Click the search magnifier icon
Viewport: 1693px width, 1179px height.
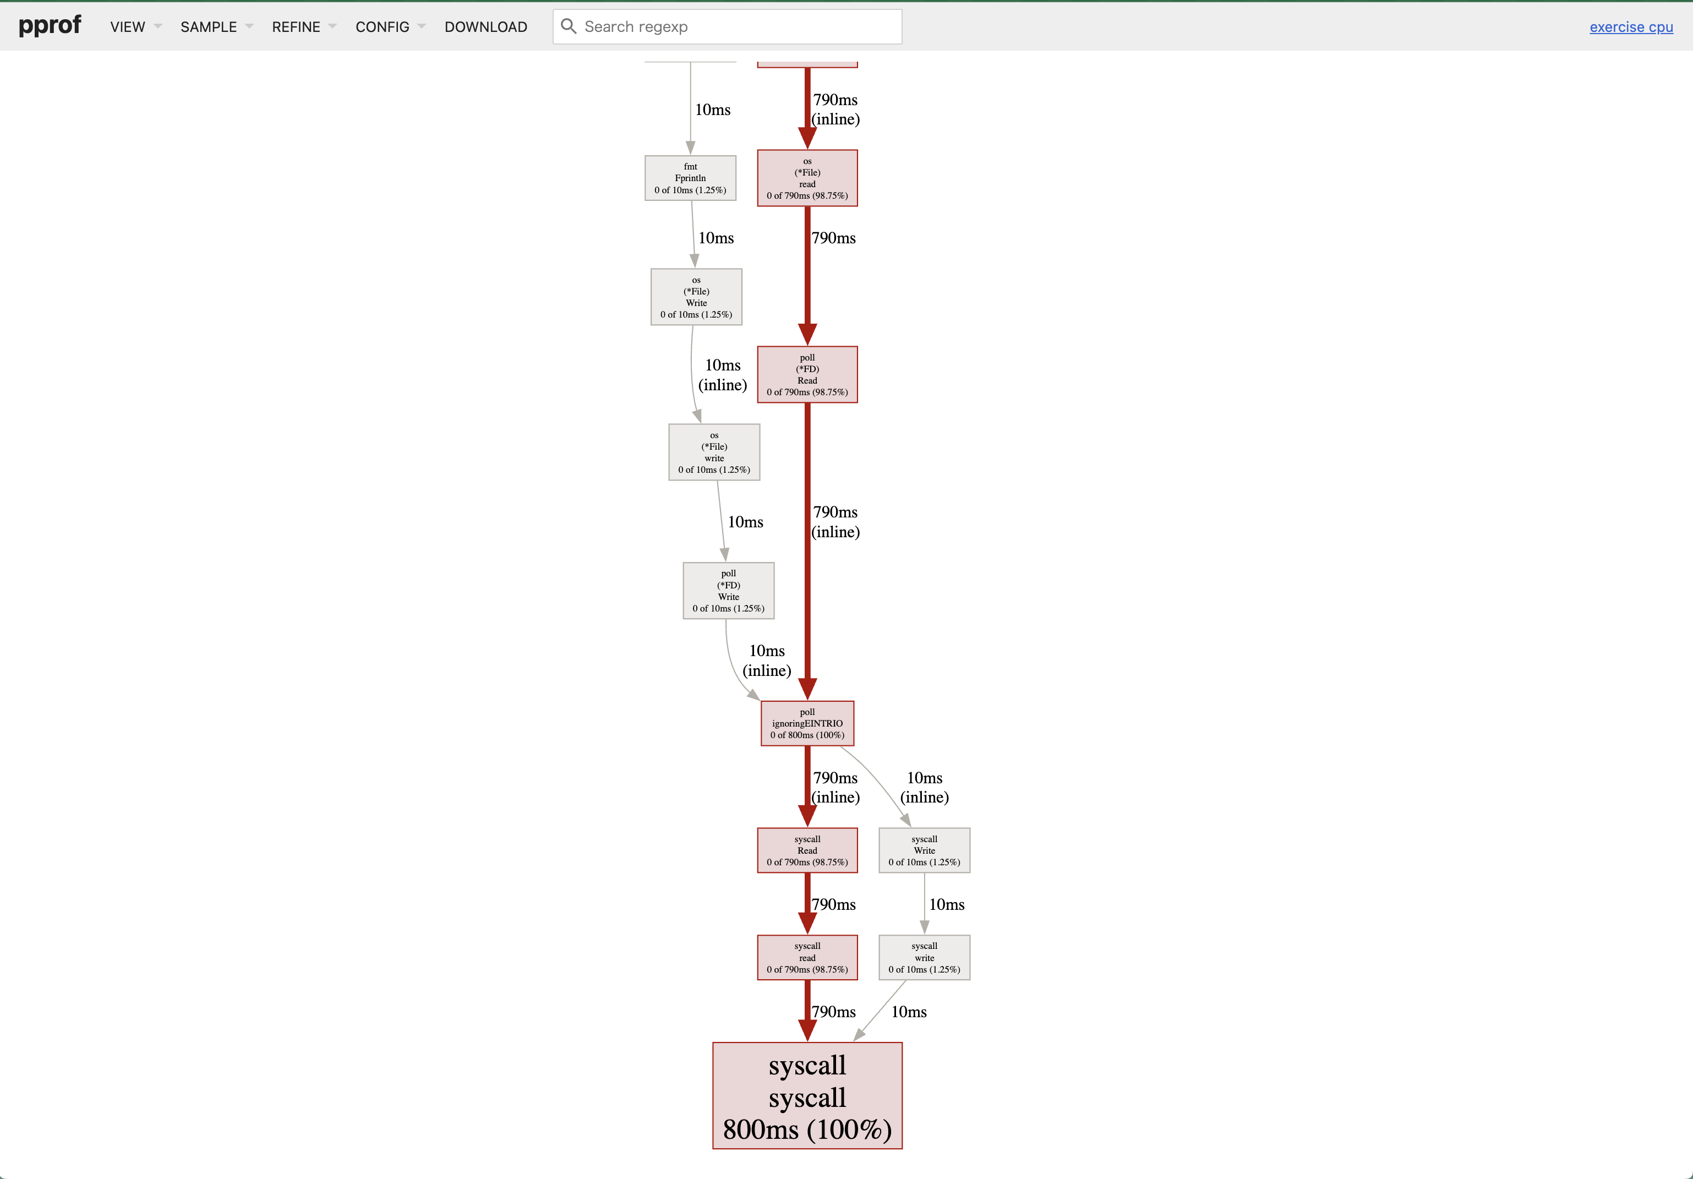pyautogui.click(x=568, y=26)
